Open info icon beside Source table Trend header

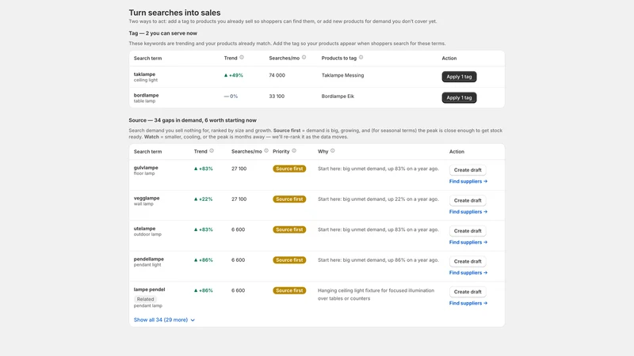tap(212, 150)
